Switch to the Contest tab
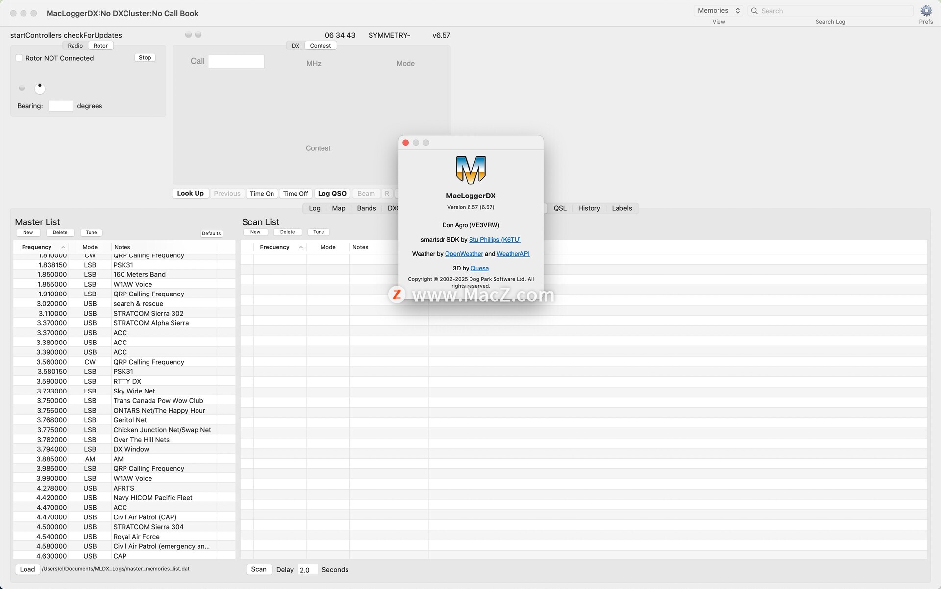This screenshot has width=941, height=589. click(320, 46)
